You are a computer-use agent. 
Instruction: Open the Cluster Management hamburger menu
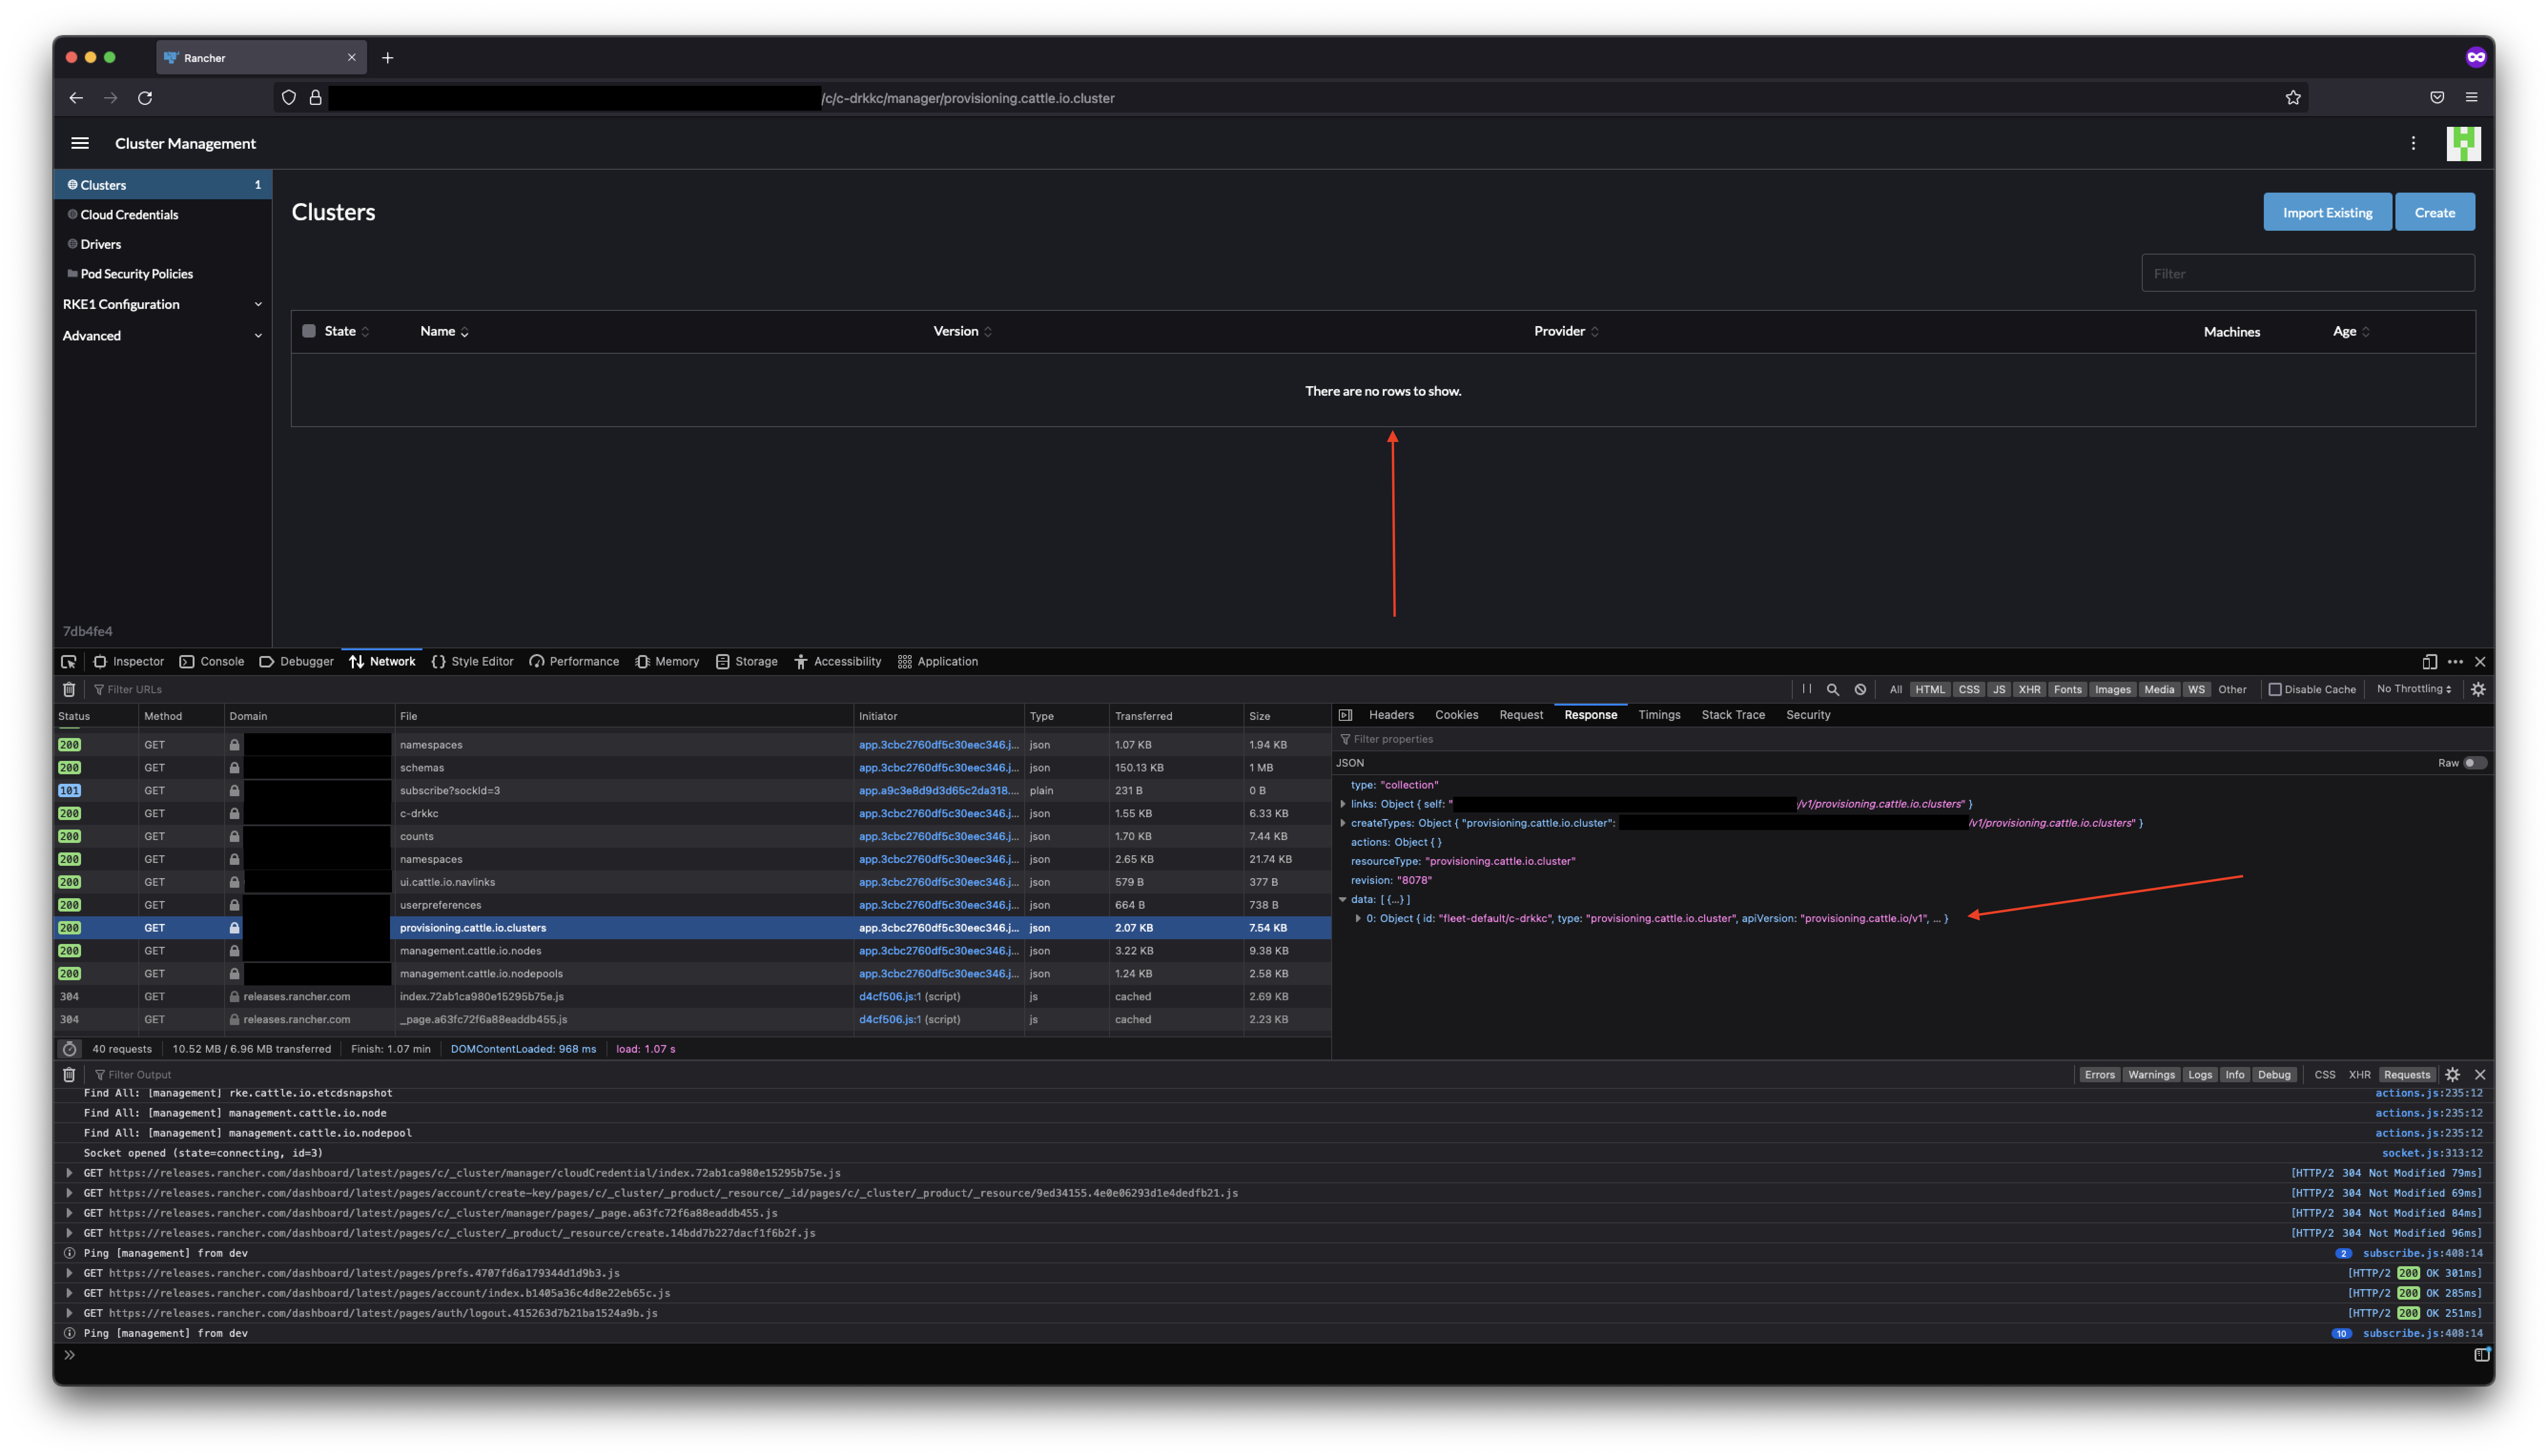80,143
